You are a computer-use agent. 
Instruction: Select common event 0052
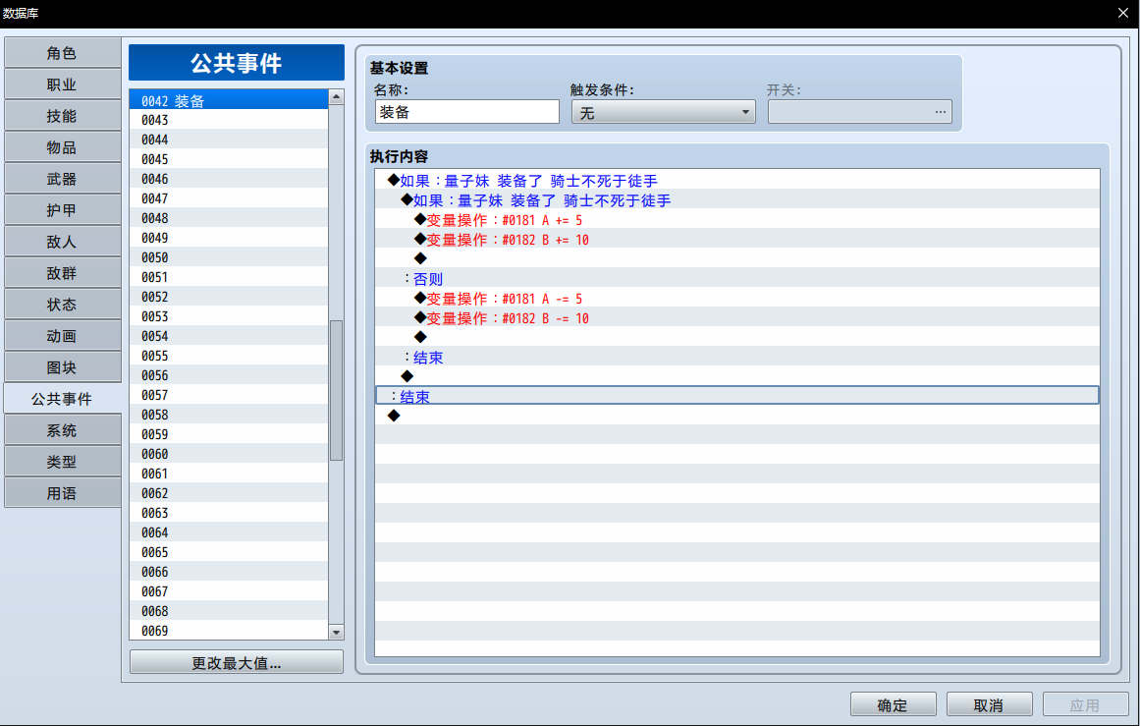coord(228,297)
